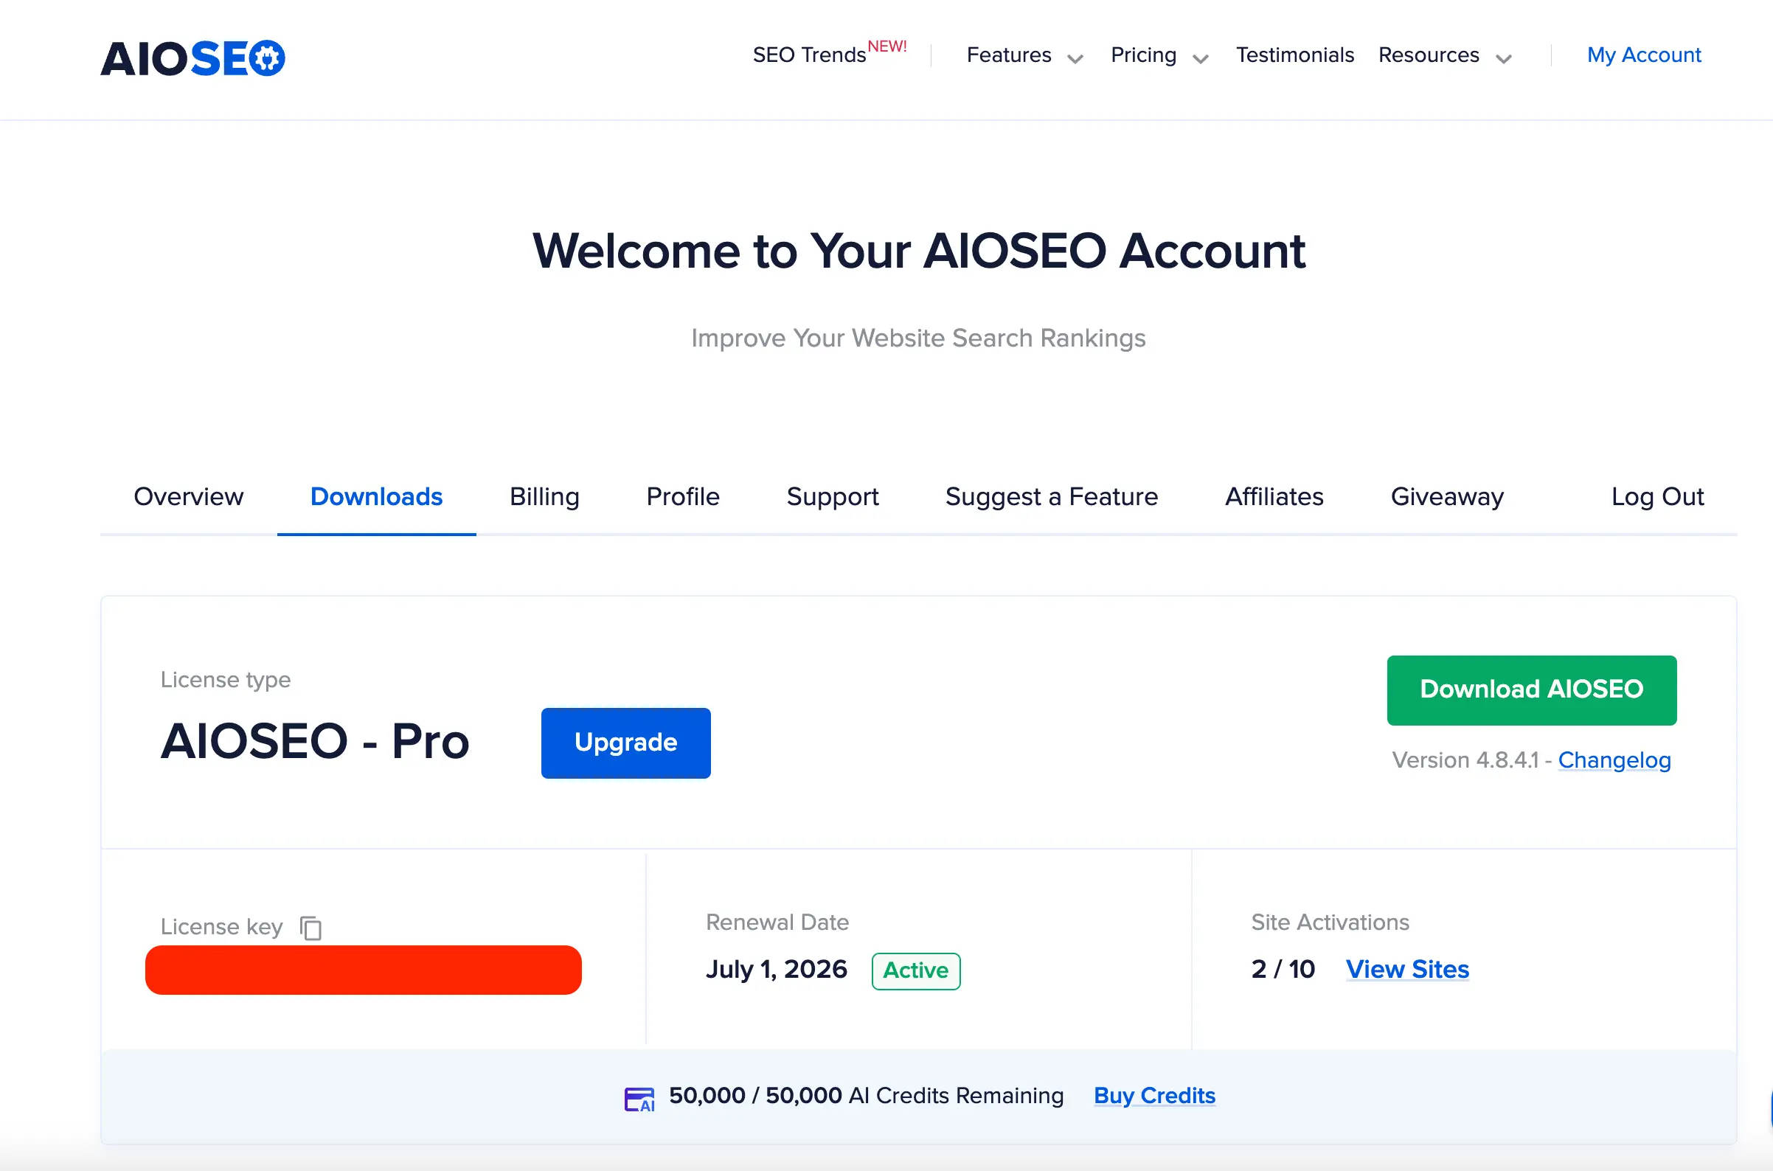Copy the license key with clipboard icon
Screen dimensions: 1773x1171
coord(310,928)
